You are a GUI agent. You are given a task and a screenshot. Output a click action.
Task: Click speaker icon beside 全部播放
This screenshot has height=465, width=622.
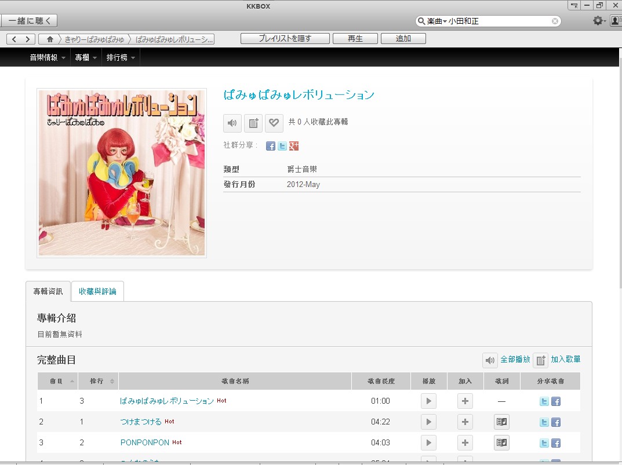(x=490, y=360)
